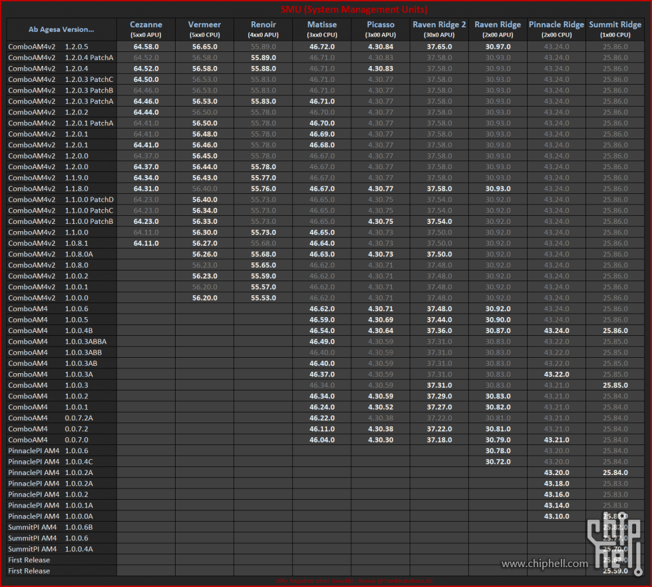Select Vermeer value 56.27.0
Image resolution: width=652 pixels, height=587 pixels.
(x=205, y=243)
